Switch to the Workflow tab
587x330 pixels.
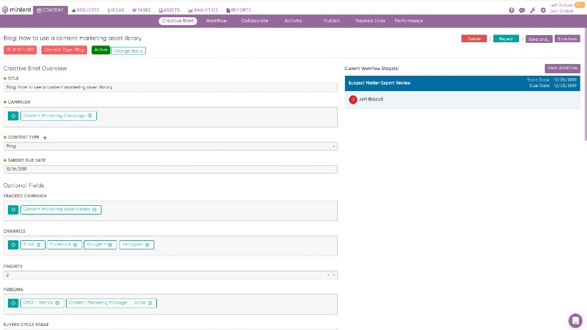click(216, 21)
